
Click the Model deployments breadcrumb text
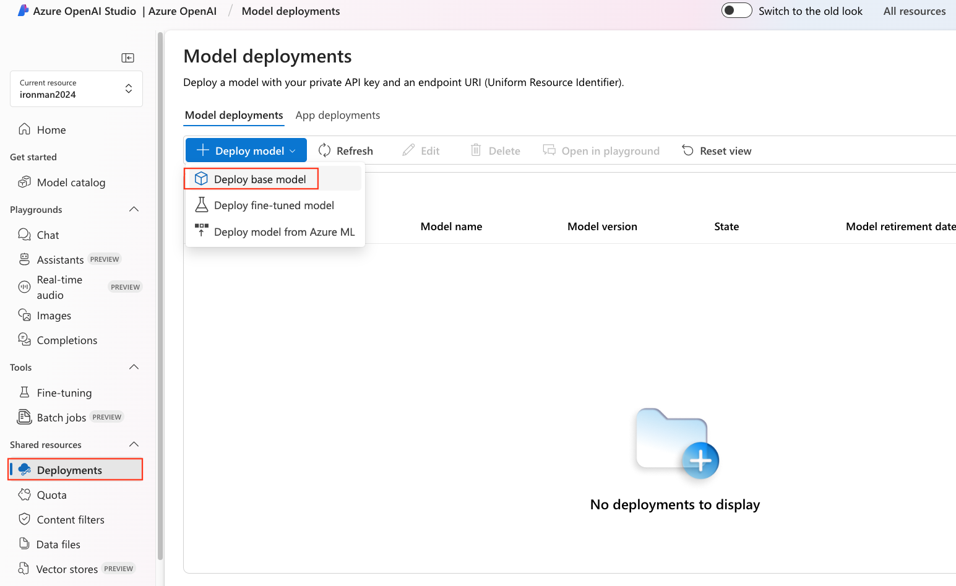coord(291,11)
